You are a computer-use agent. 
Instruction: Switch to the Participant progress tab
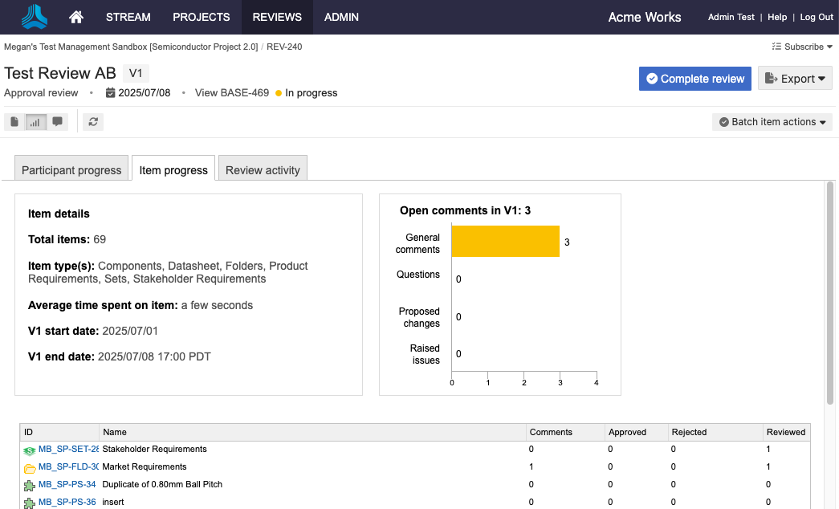[71, 170]
